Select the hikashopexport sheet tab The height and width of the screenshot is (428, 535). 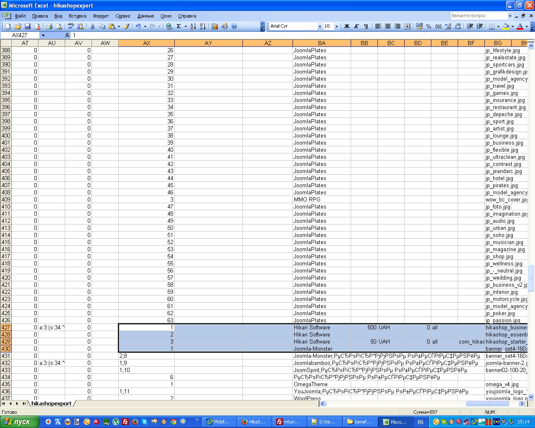51,403
